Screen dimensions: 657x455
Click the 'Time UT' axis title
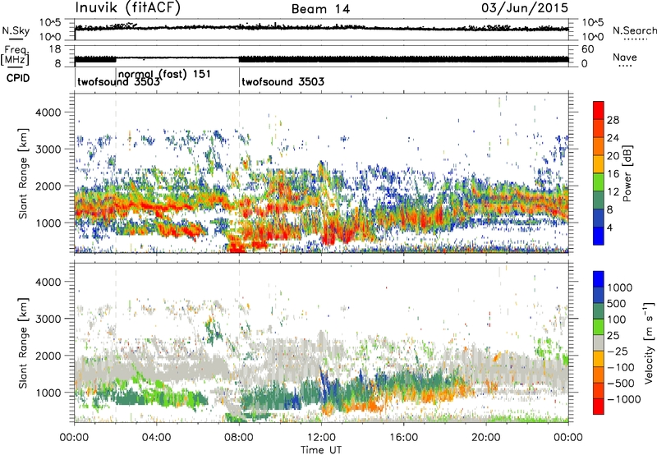(321, 450)
